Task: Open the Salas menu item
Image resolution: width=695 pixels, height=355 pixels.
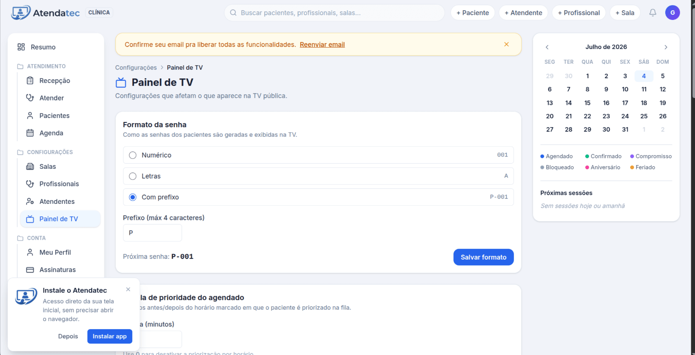Action: (60, 166)
